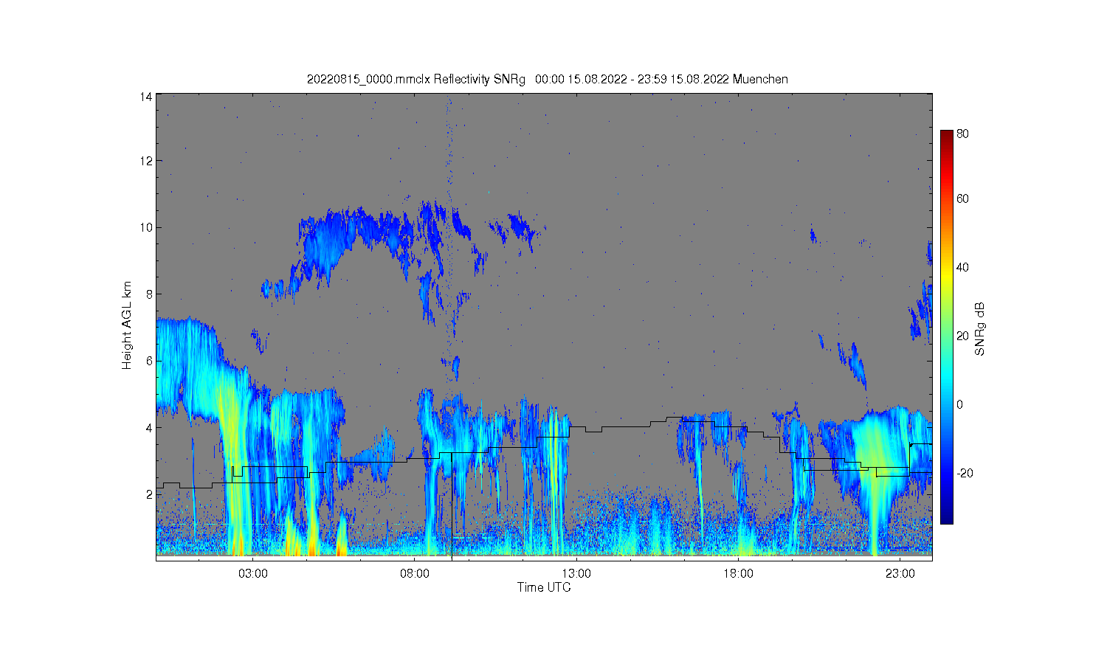Click the height tick label 6
Image resolution: width=1107 pixels, height=664 pixels.
149,361
